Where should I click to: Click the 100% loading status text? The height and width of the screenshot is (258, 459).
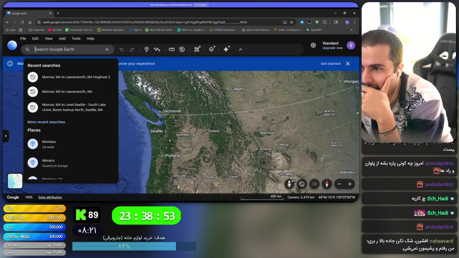pos(29,197)
